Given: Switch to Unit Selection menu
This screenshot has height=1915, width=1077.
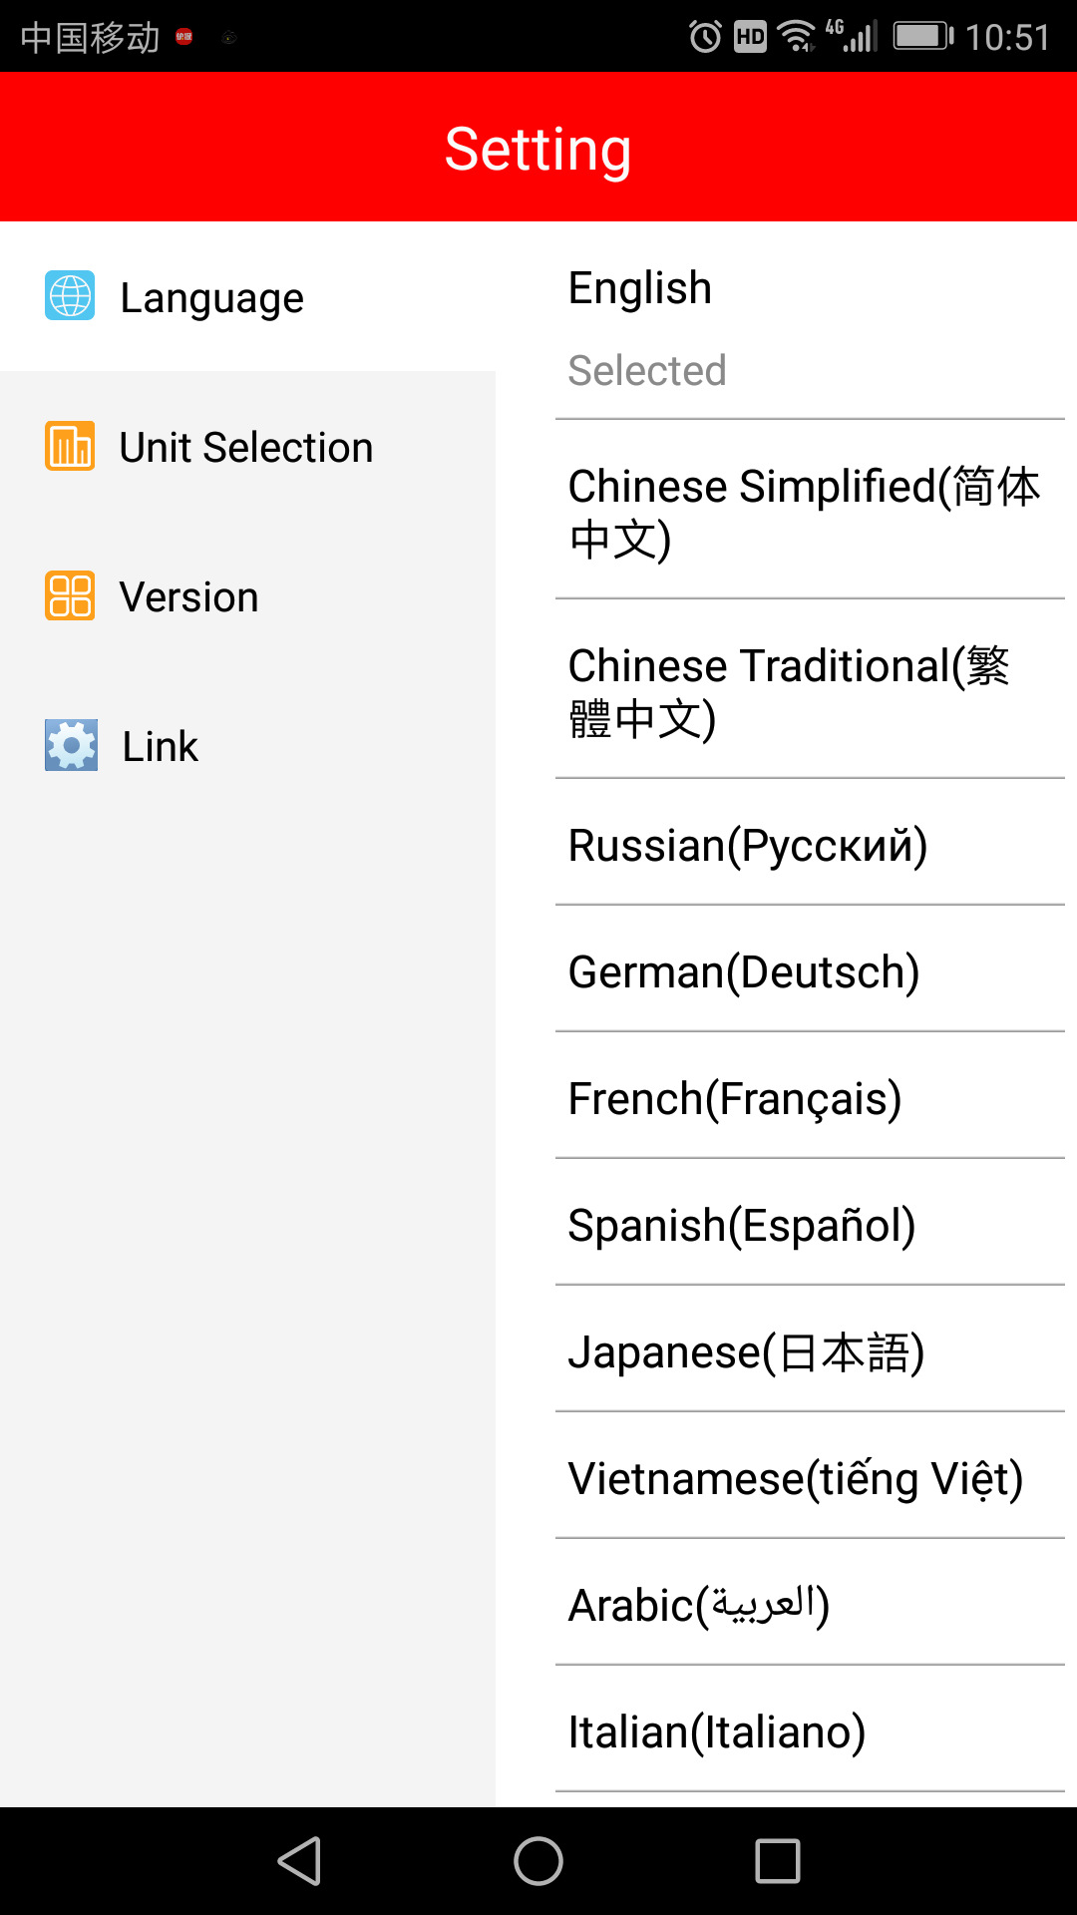Looking at the screenshot, I should [245, 447].
